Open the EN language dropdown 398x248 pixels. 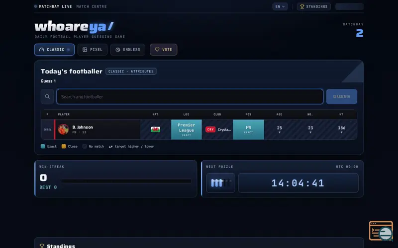click(x=280, y=6)
